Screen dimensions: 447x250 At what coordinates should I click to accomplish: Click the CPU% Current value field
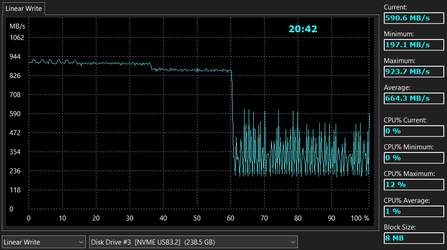coord(414,131)
